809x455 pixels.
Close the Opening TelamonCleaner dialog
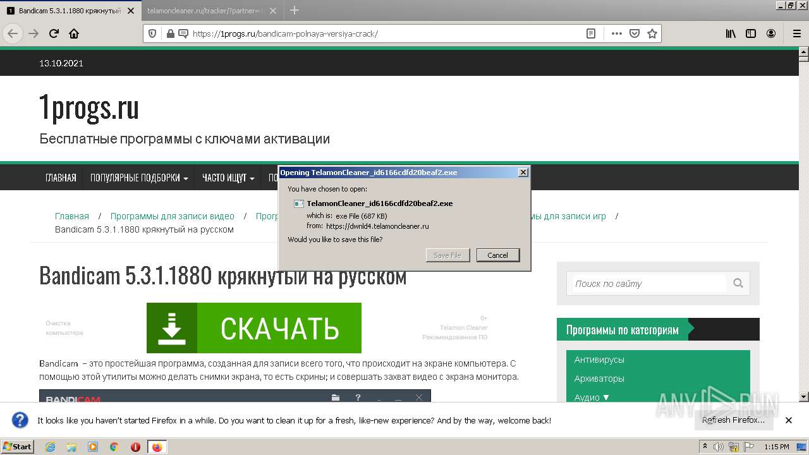point(523,173)
